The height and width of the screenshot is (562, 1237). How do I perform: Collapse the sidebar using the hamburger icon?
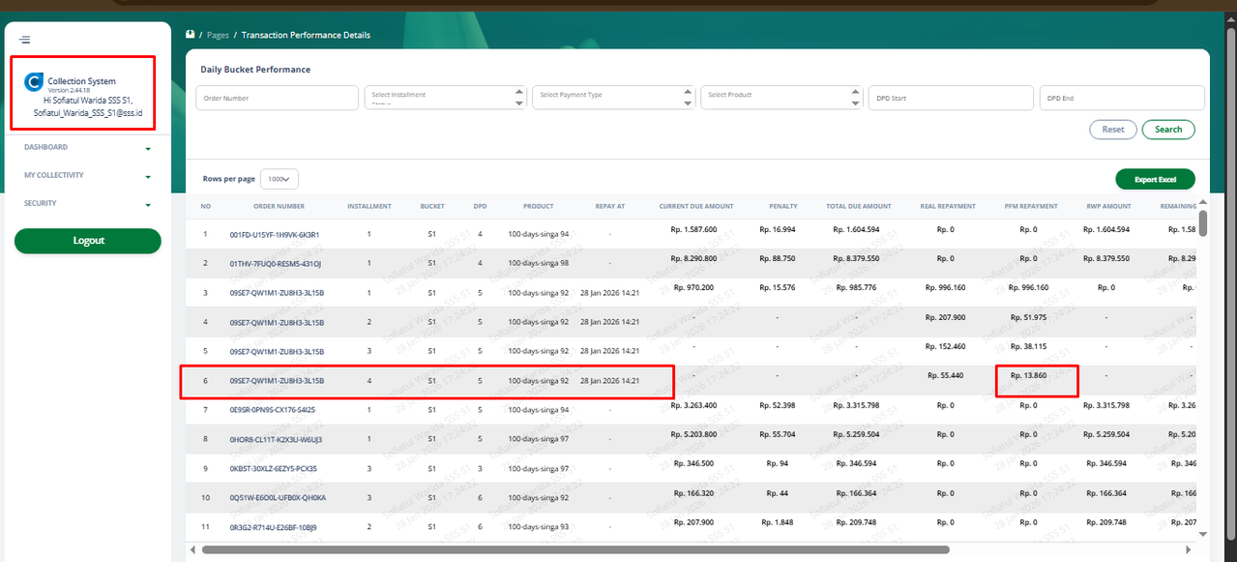click(x=24, y=40)
